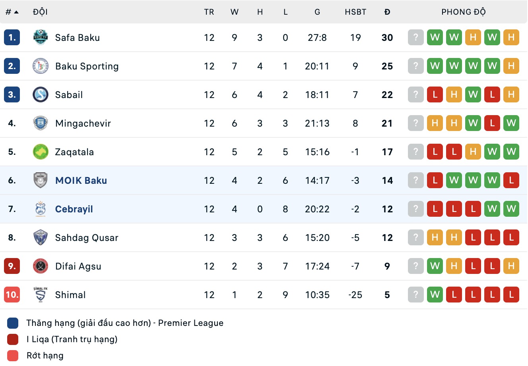Click the Shimal team logo
The height and width of the screenshot is (366, 528).
[40, 295]
